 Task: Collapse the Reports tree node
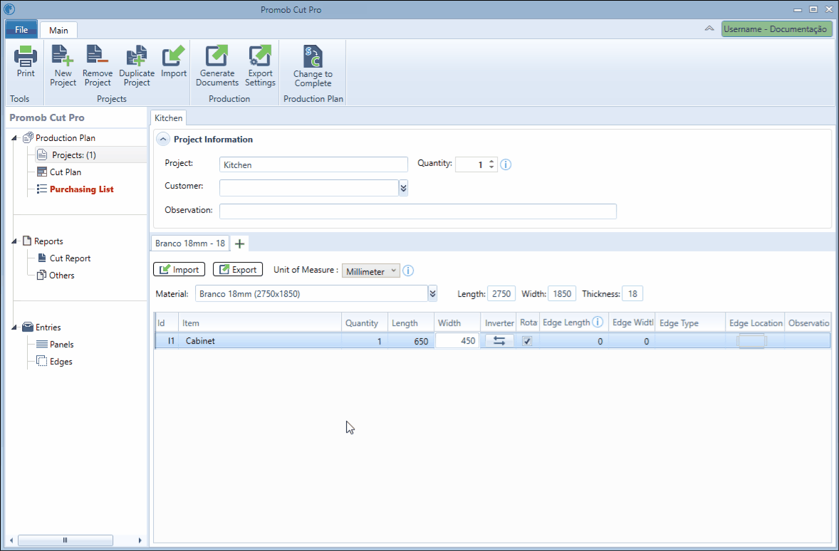point(14,241)
